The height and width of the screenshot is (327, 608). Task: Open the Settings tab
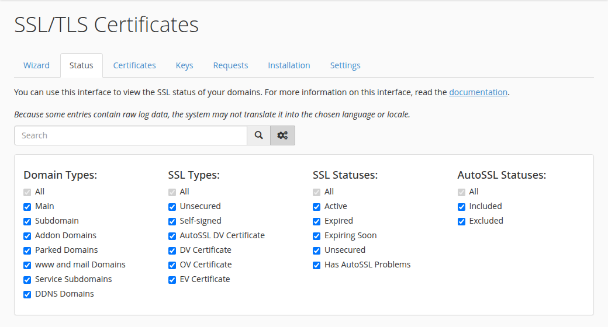tap(345, 65)
